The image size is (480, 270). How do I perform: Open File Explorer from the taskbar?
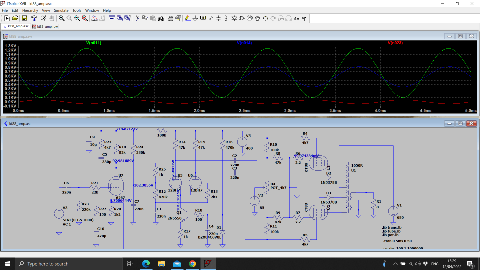click(161, 264)
